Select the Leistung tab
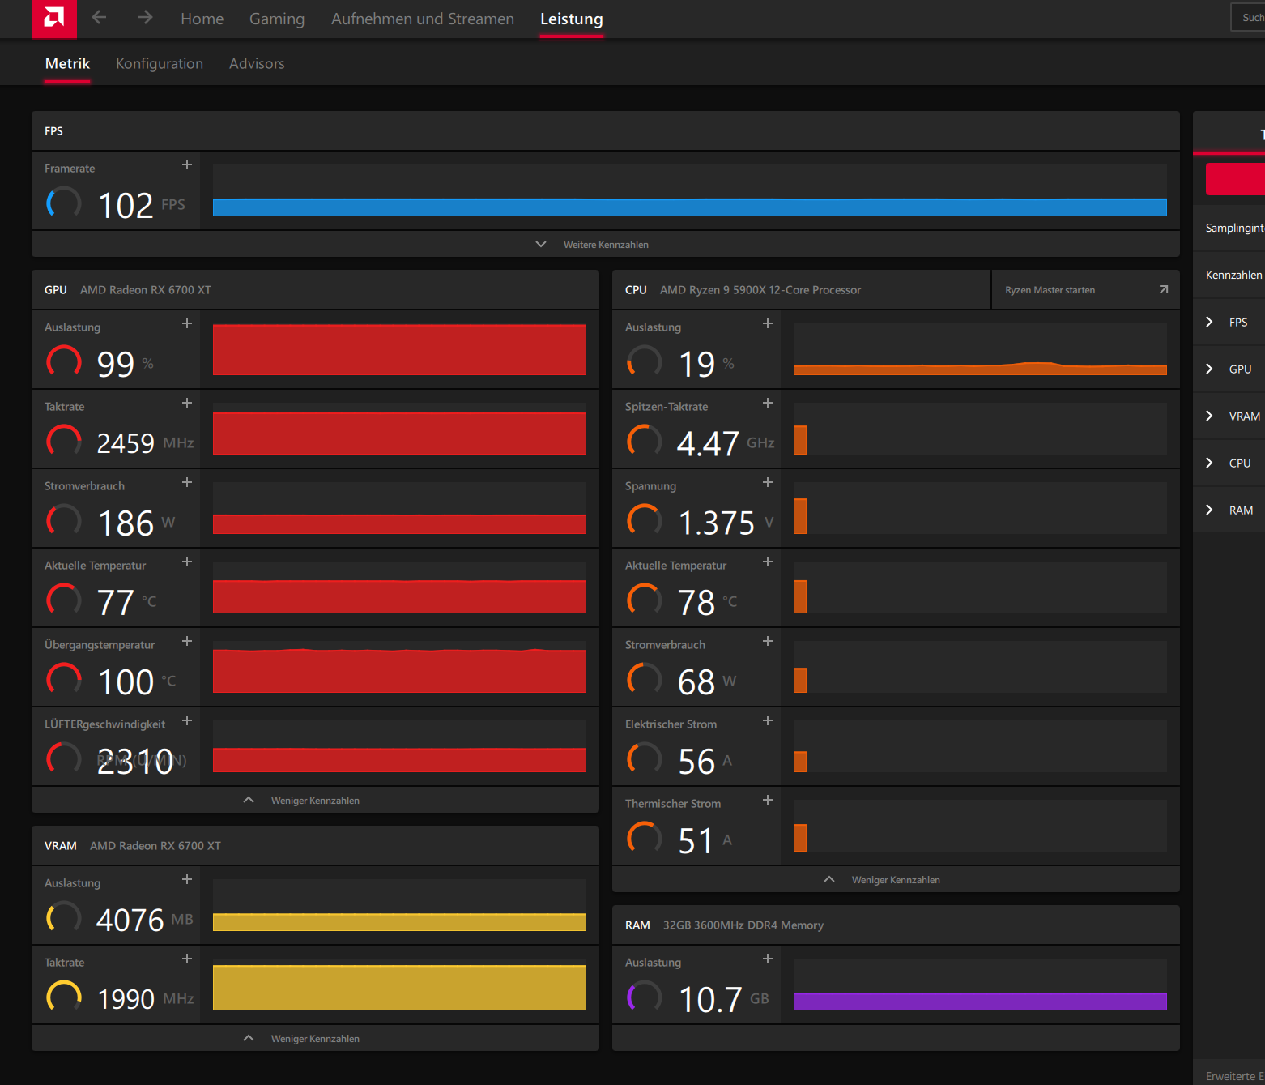The height and width of the screenshot is (1085, 1265). 572,19
